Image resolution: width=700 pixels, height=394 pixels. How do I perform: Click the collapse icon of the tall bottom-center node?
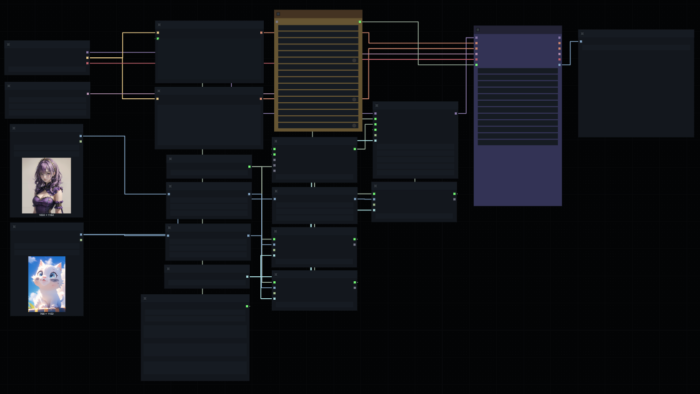point(145,298)
